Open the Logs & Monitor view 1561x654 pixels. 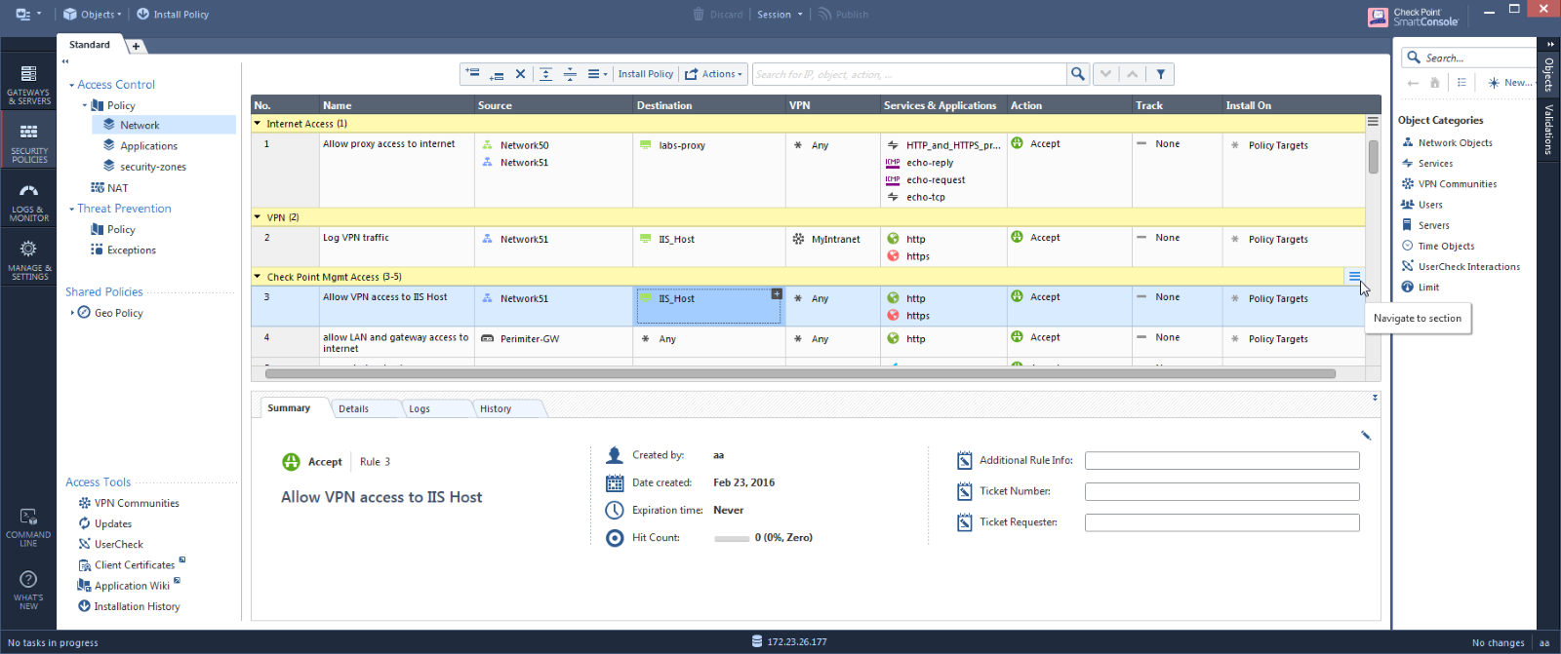click(28, 203)
